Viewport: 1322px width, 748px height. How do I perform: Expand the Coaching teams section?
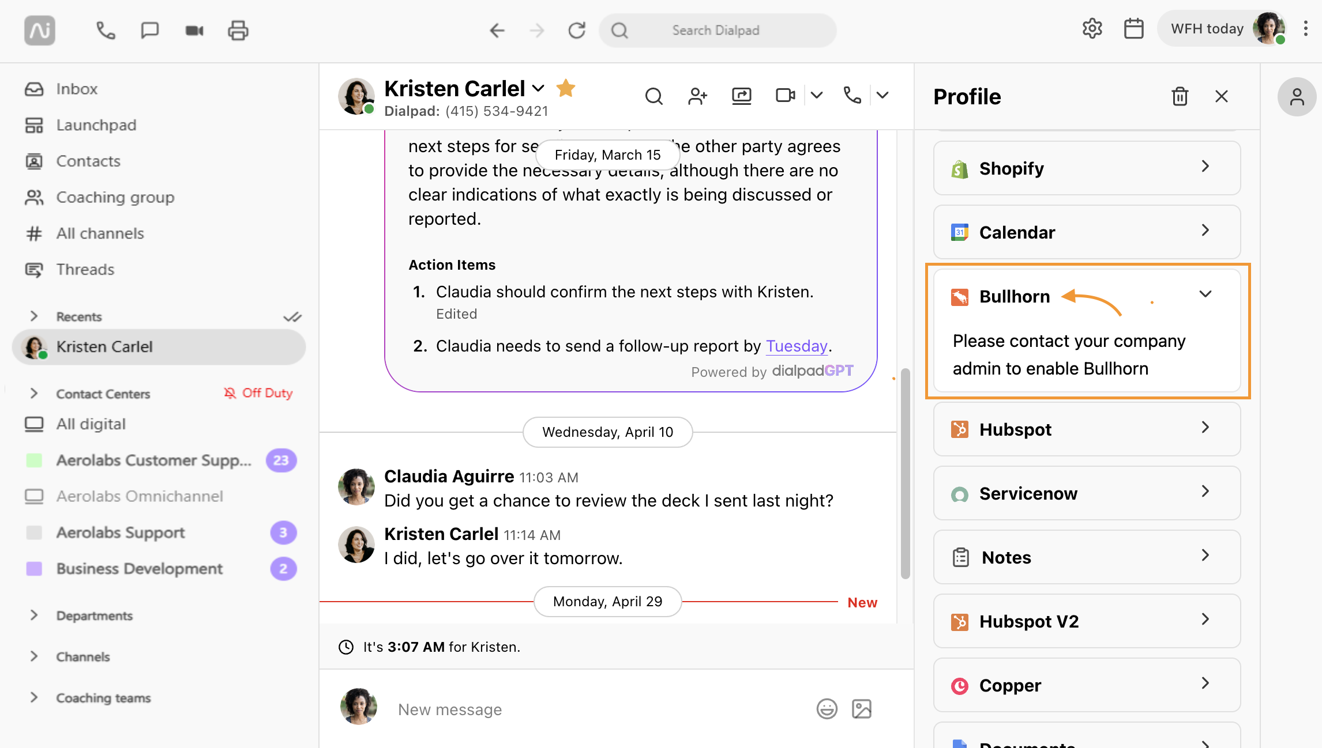(x=33, y=697)
